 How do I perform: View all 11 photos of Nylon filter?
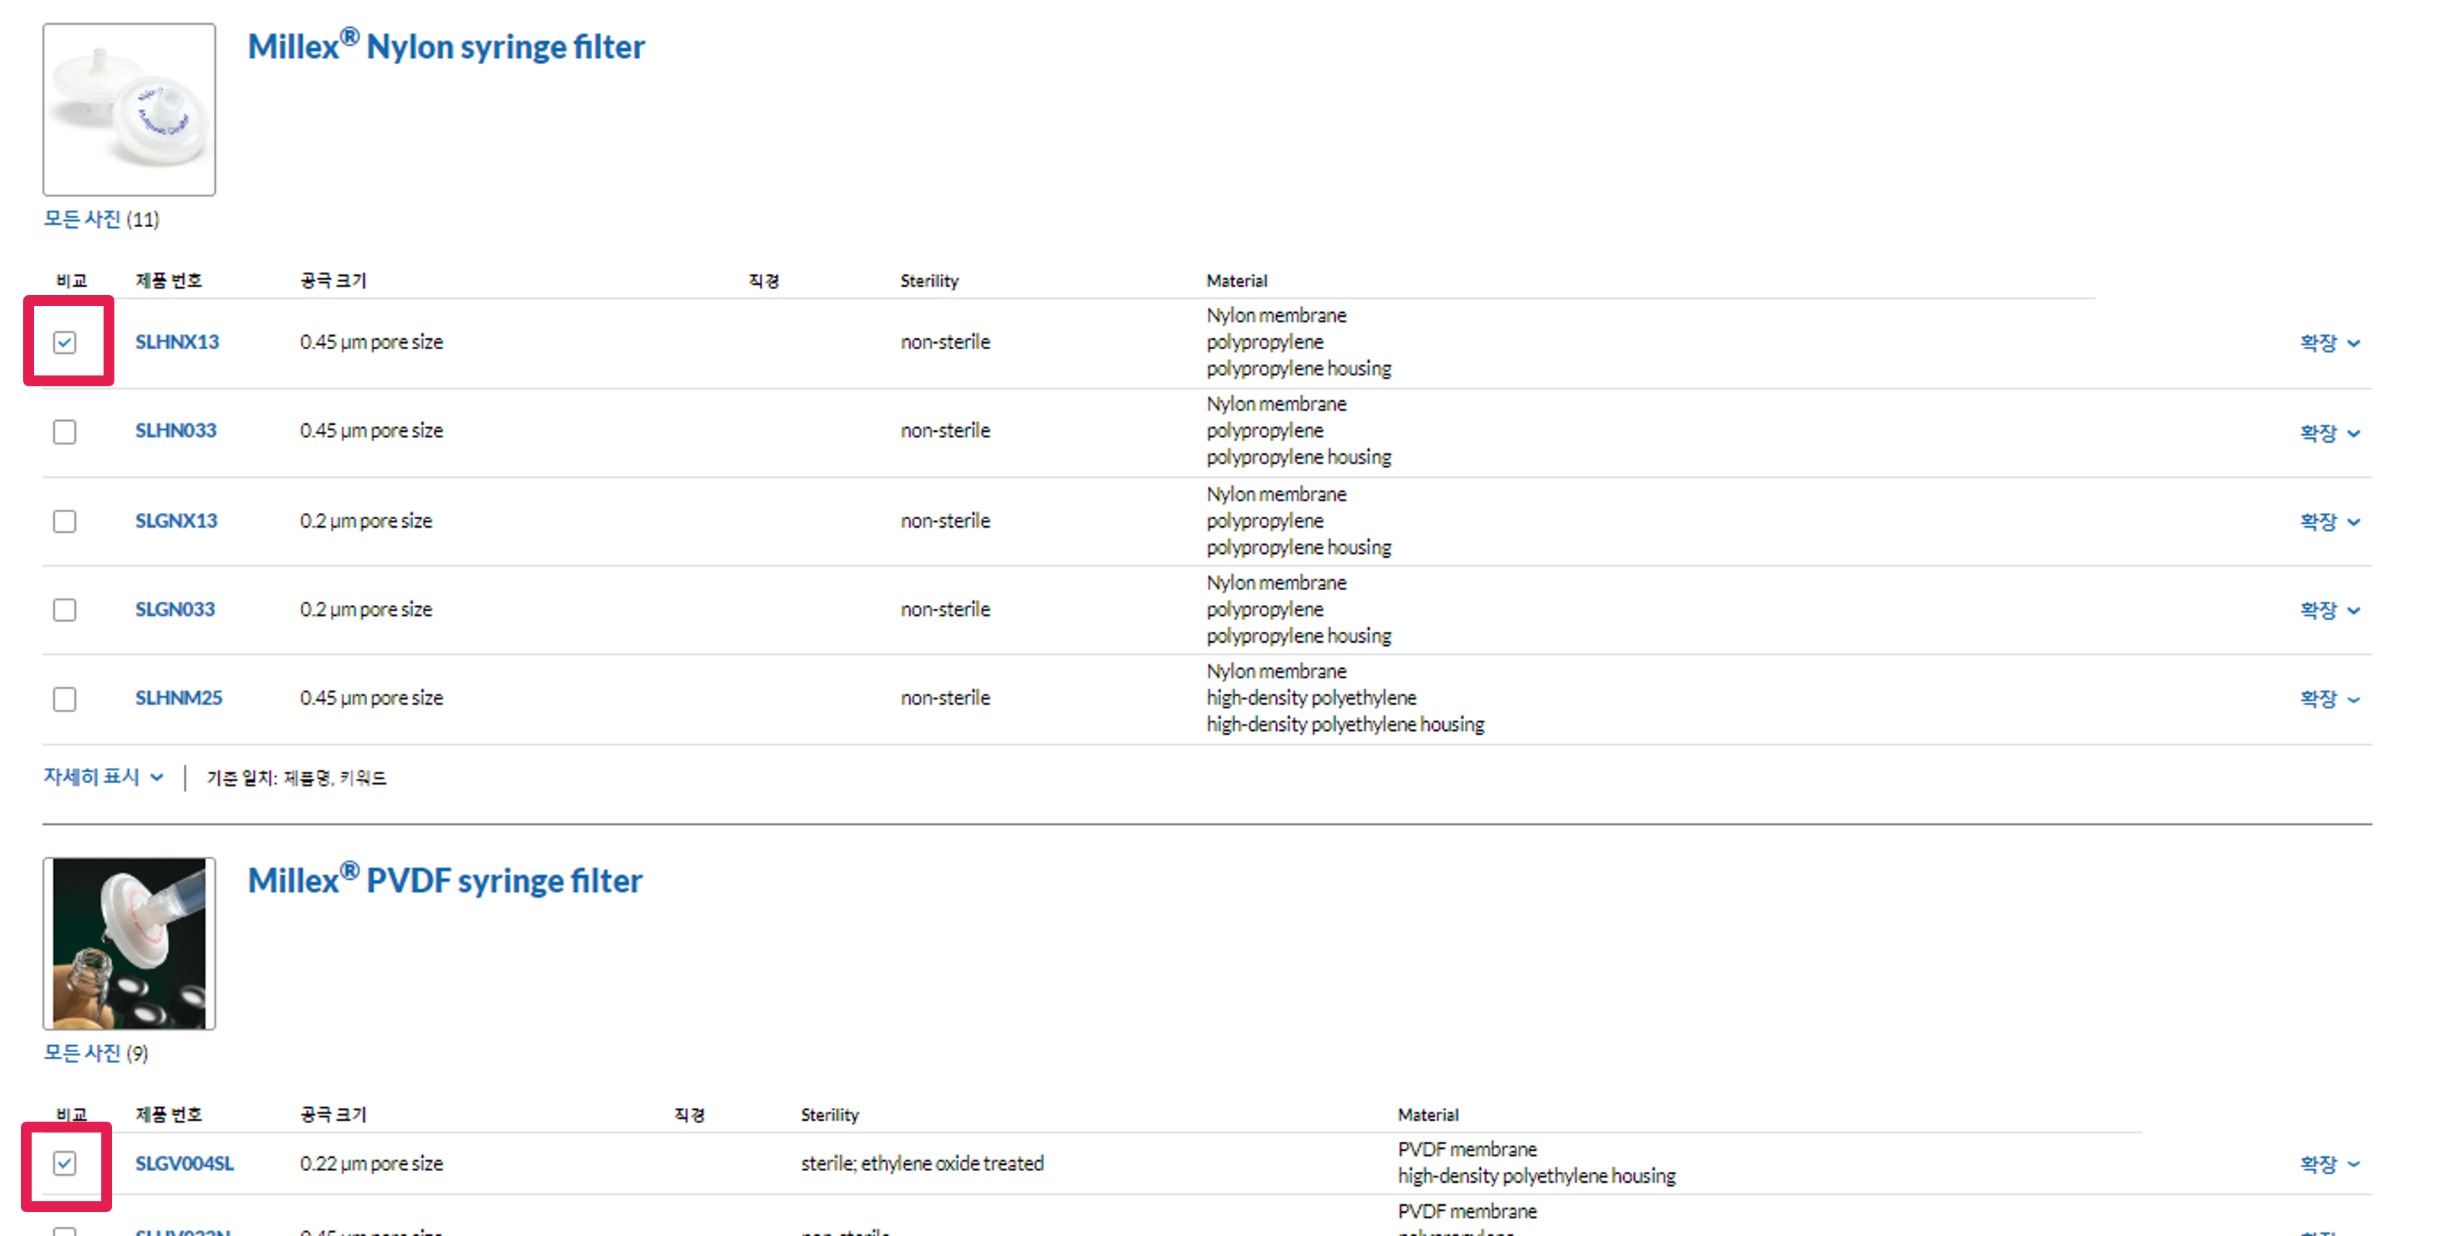101,219
